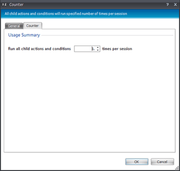Click the Counter icon in the title bar
The height and width of the screenshot is (171, 180).
[x=5, y=5]
